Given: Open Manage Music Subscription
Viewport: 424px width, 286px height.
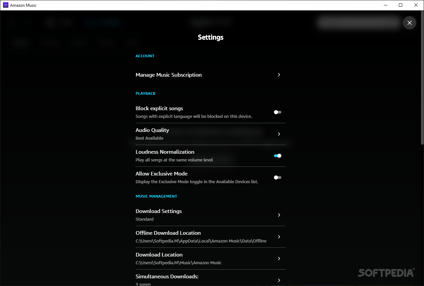Looking at the screenshot, I should click(168, 75).
